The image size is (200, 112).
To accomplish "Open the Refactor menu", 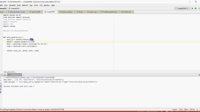I will click(x=25, y=5).
